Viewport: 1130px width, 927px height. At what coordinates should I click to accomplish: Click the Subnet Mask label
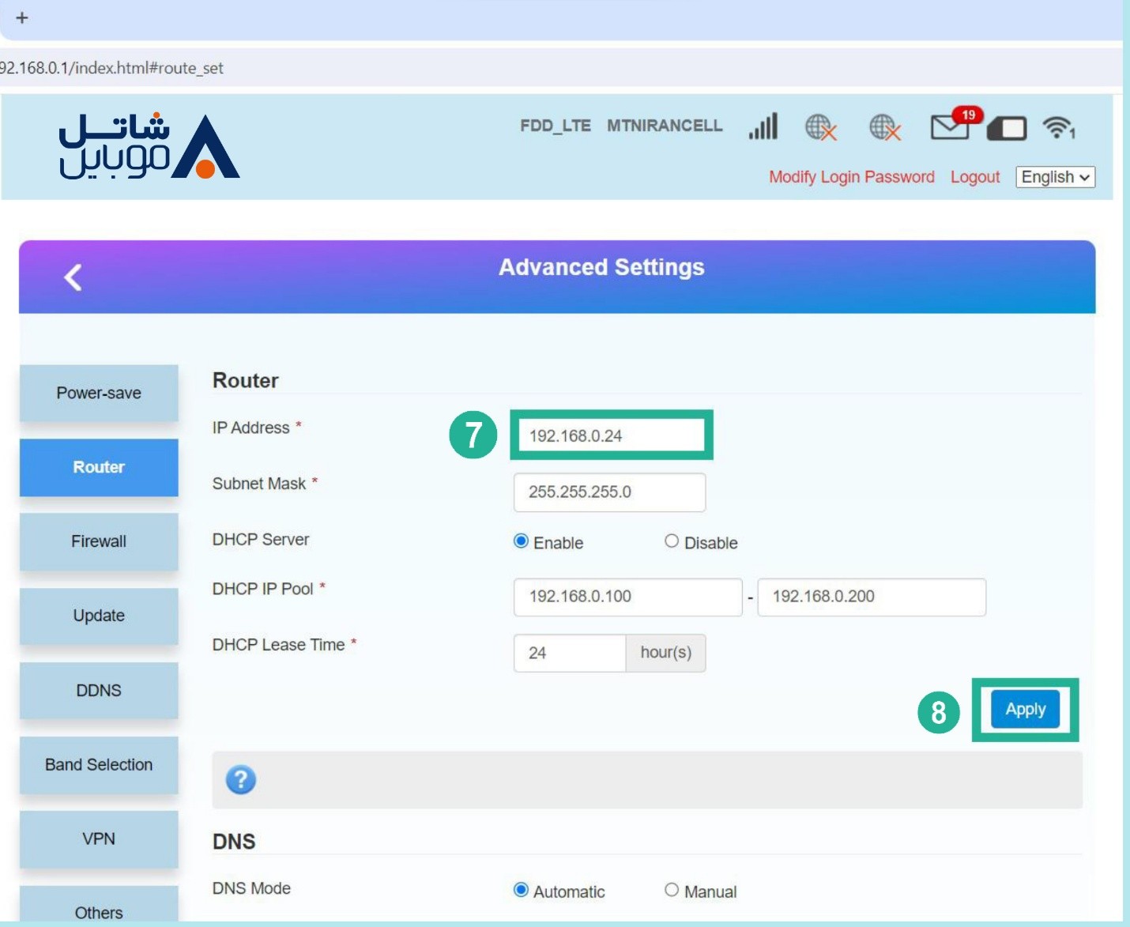258,484
